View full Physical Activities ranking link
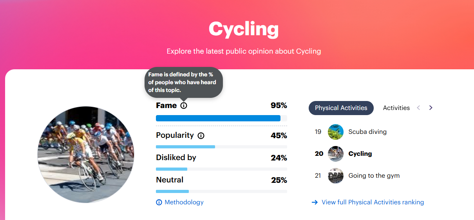 pos(373,202)
